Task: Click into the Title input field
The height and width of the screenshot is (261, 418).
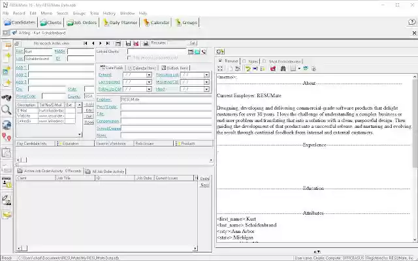Action: point(166,114)
